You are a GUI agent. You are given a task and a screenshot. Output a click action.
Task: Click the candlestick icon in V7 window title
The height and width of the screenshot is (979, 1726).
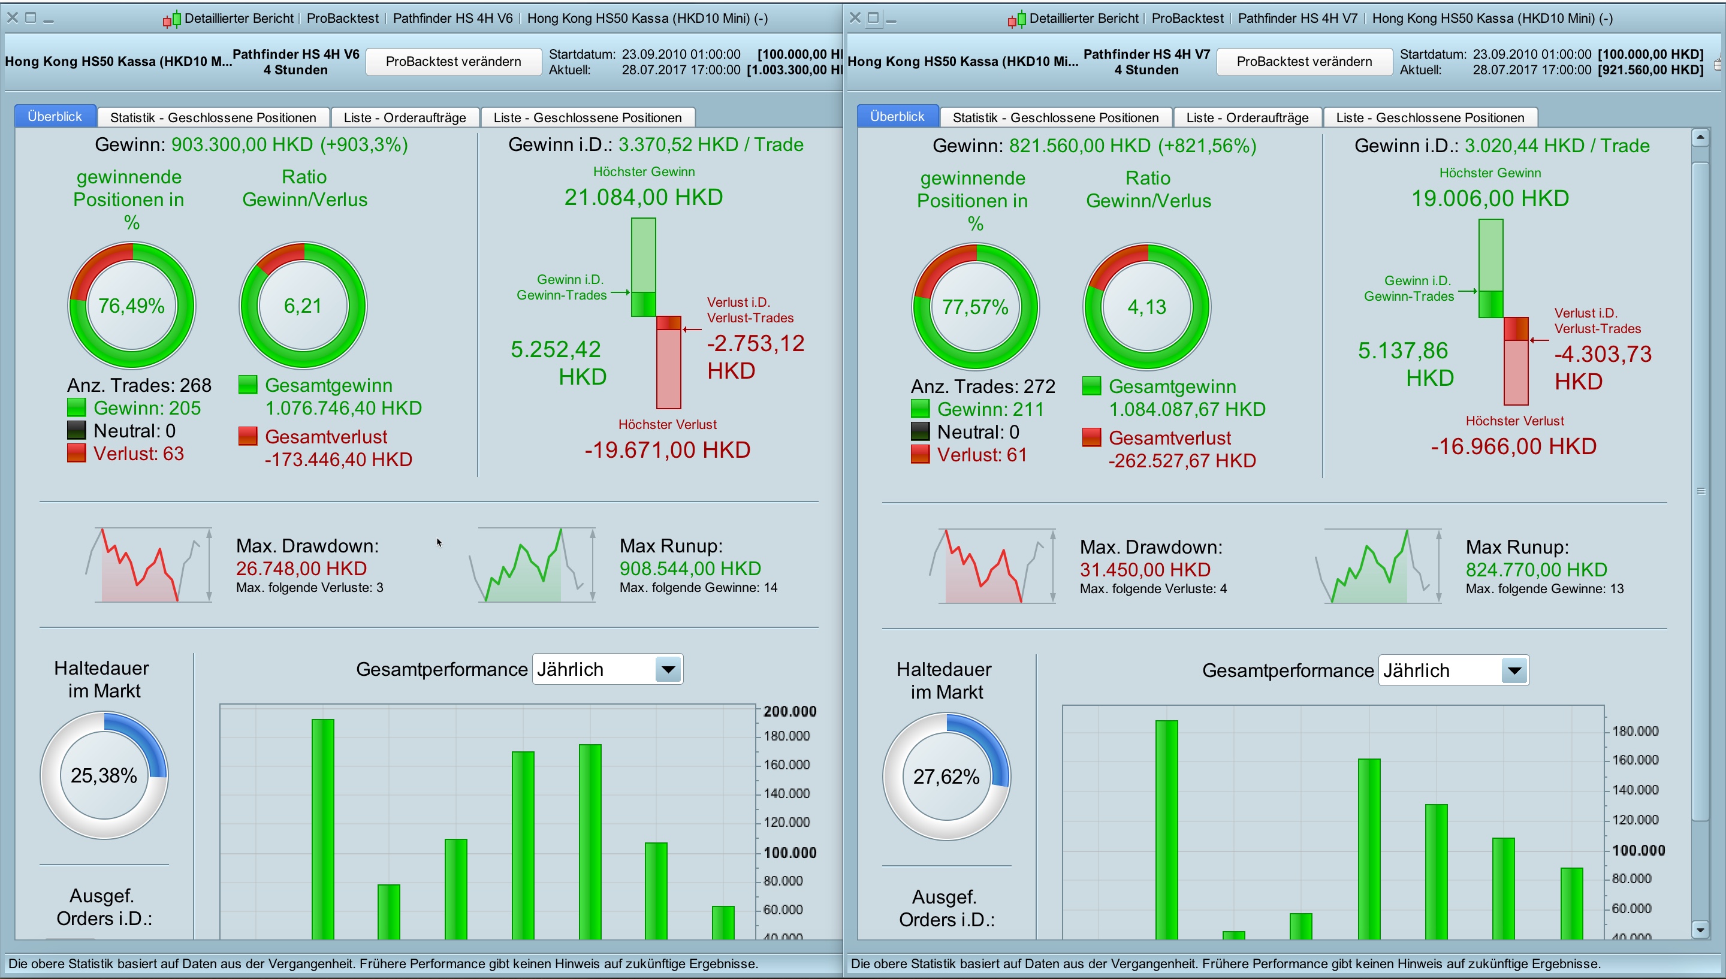tap(1016, 19)
